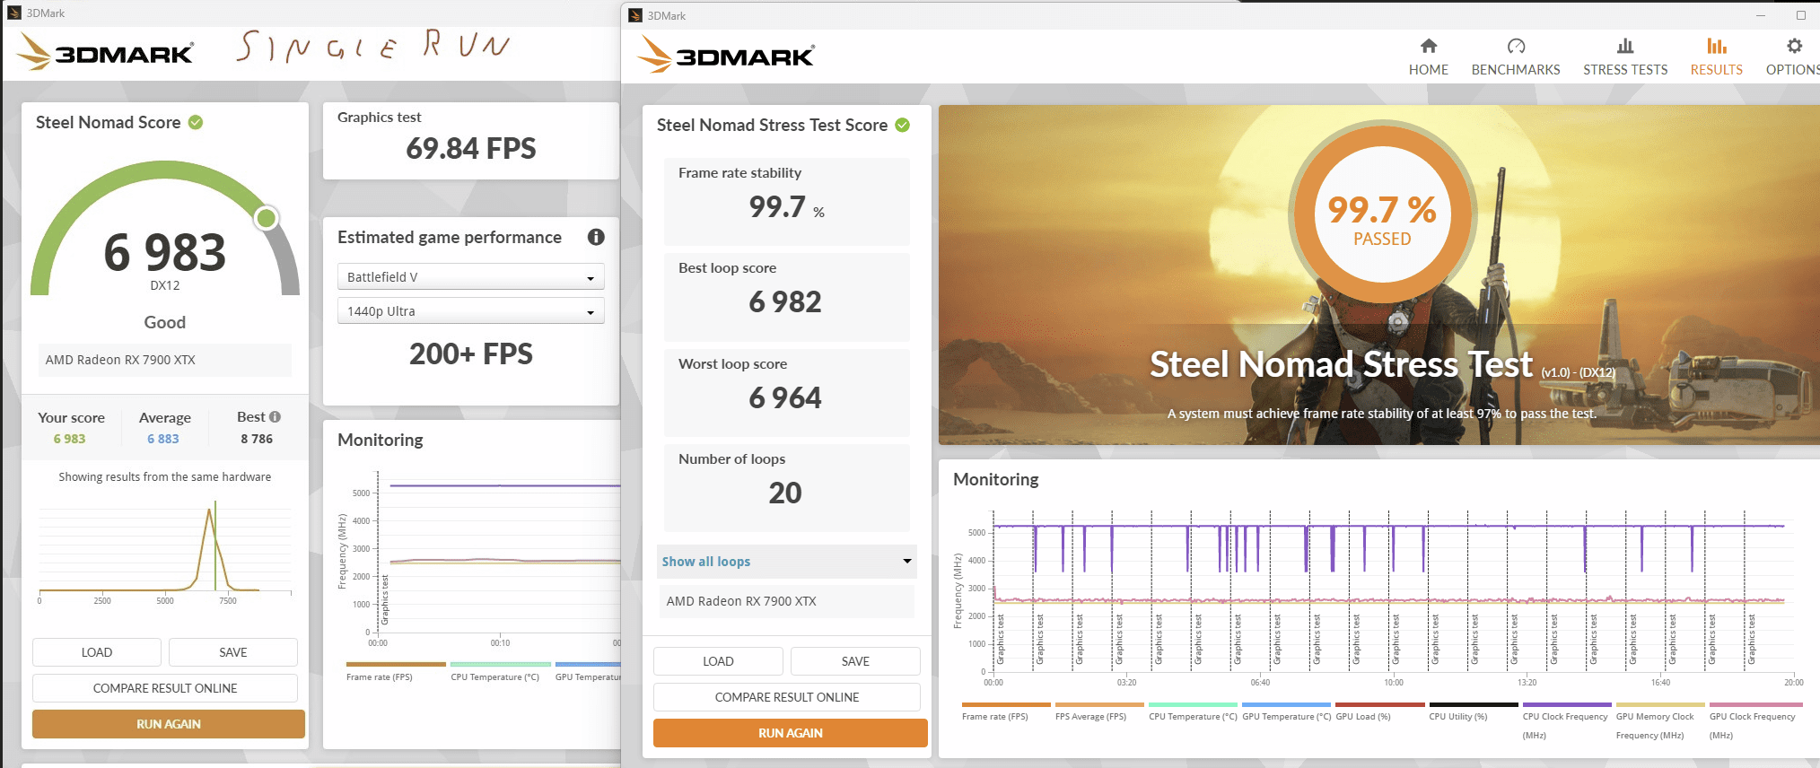This screenshot has width=1820, height=768.
Task: Click the green checkmark beside Steel Nomad Score
Action: click(x=196, y=122)
